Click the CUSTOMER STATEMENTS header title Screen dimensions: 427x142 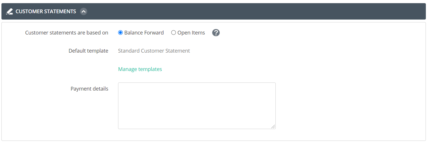[46, 11]
